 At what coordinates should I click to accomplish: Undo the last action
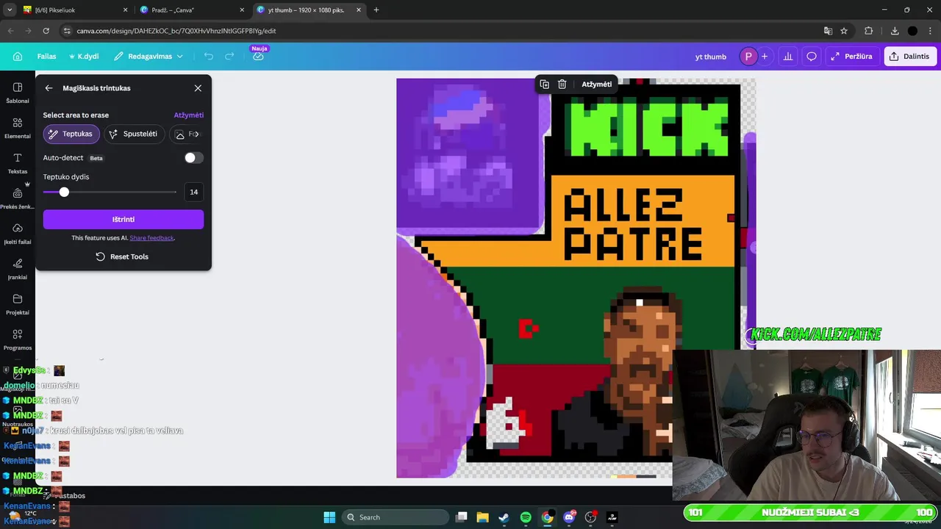[209, 57]
